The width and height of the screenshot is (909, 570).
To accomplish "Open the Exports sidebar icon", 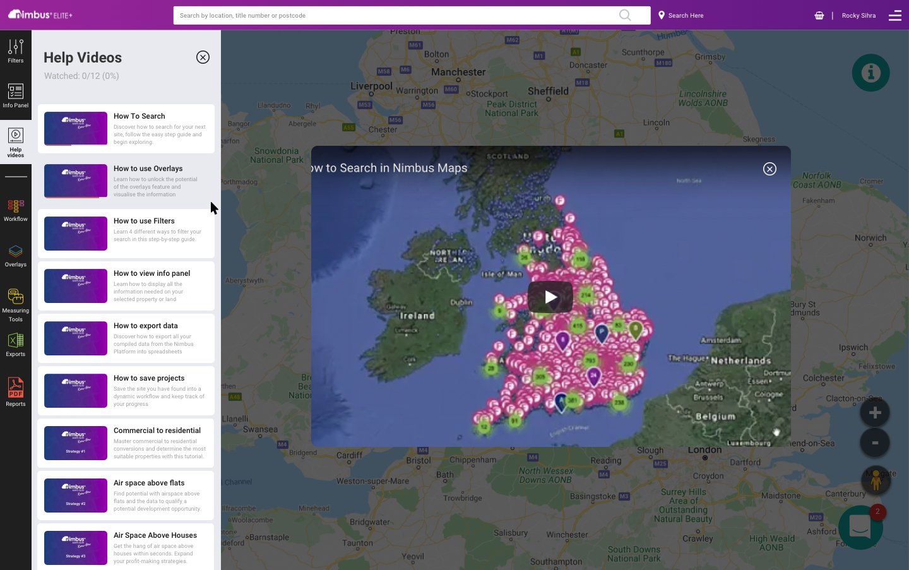I will click(16, 345).
